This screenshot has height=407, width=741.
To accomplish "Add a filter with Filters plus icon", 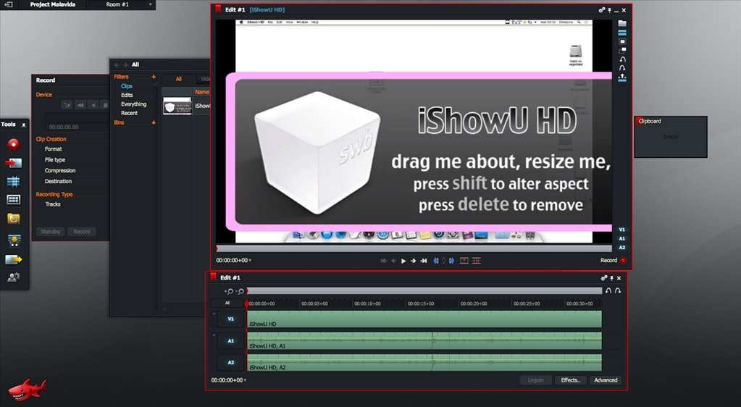I will [154, 77].
